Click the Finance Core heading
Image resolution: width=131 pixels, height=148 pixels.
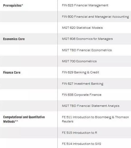12,73
